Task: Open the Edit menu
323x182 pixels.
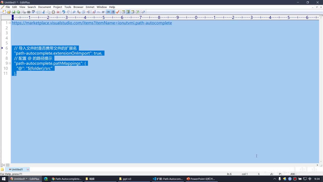Action: [x=15, y=7]
